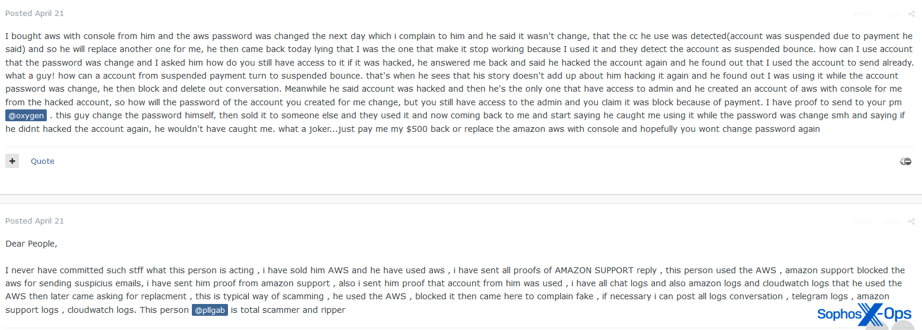This screenshot has width=922, height=330.
Task: Click Report post on the second post
Action: click(876, 221)
